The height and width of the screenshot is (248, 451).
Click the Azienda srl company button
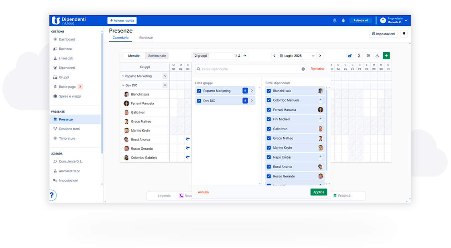361,20
